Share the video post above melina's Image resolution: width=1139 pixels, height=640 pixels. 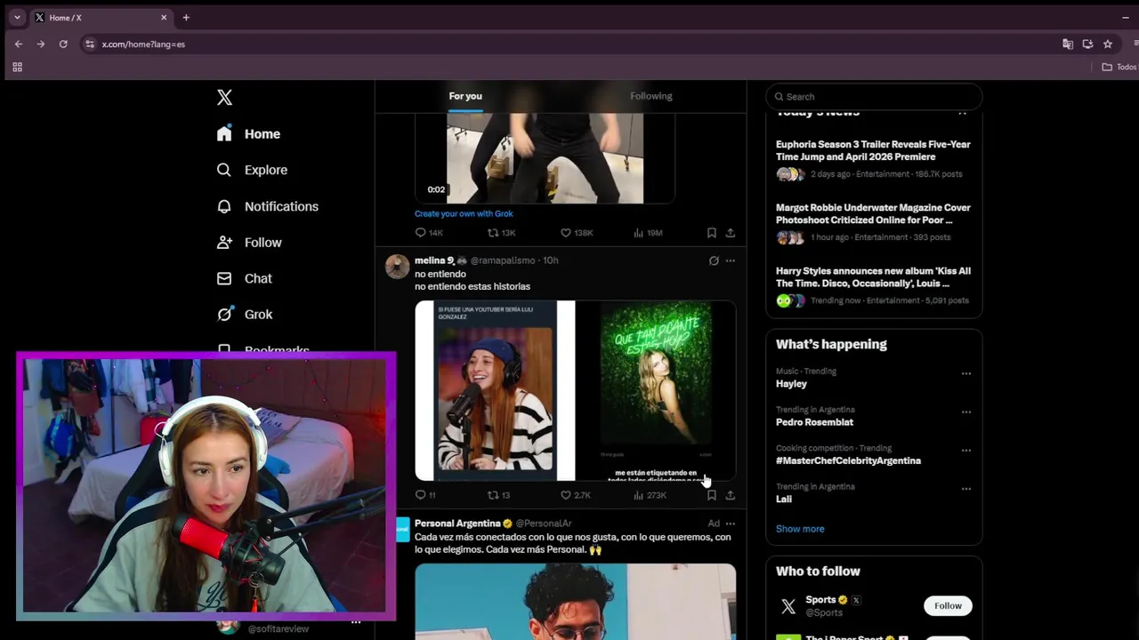(x=731, y=233)
